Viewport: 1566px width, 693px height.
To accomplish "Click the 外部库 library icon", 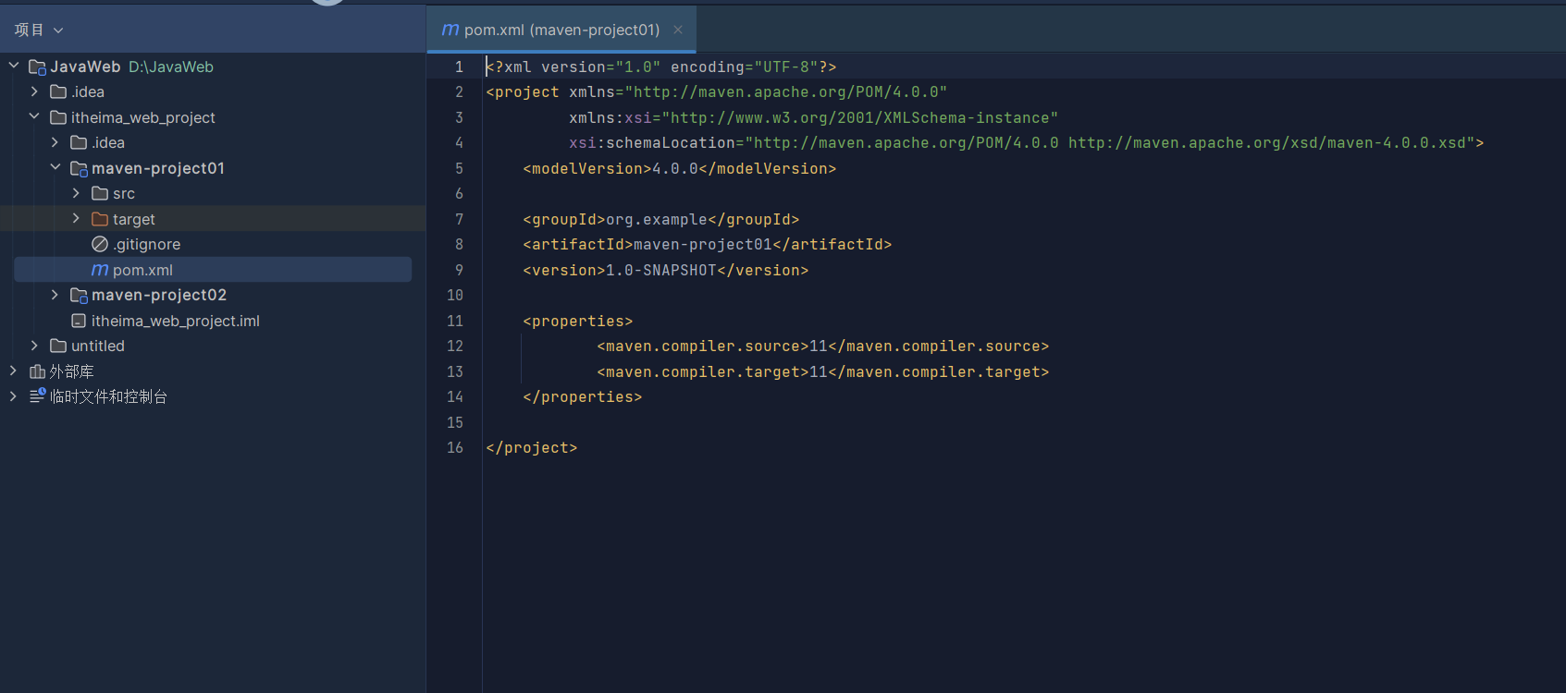I will 37,371.
